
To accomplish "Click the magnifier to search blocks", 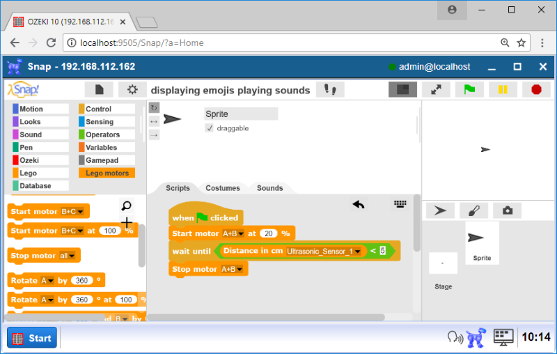I will click(x=126, y=206).
